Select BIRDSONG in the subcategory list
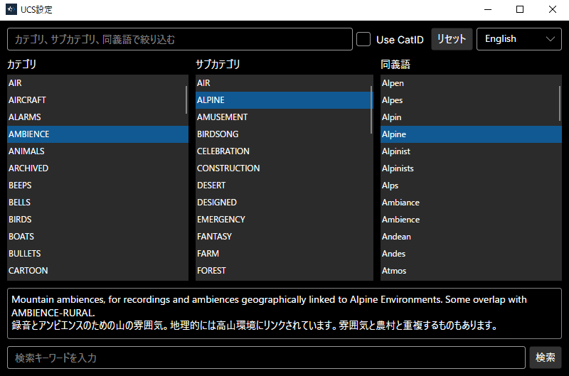Viewport: 569px width, 376px height. pyautogui.click(x=218, y=134)
